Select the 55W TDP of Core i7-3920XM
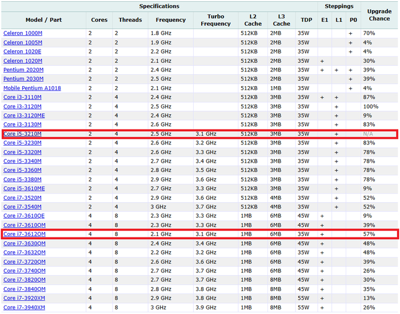The image size is (400, 314). tap(303, 298)
